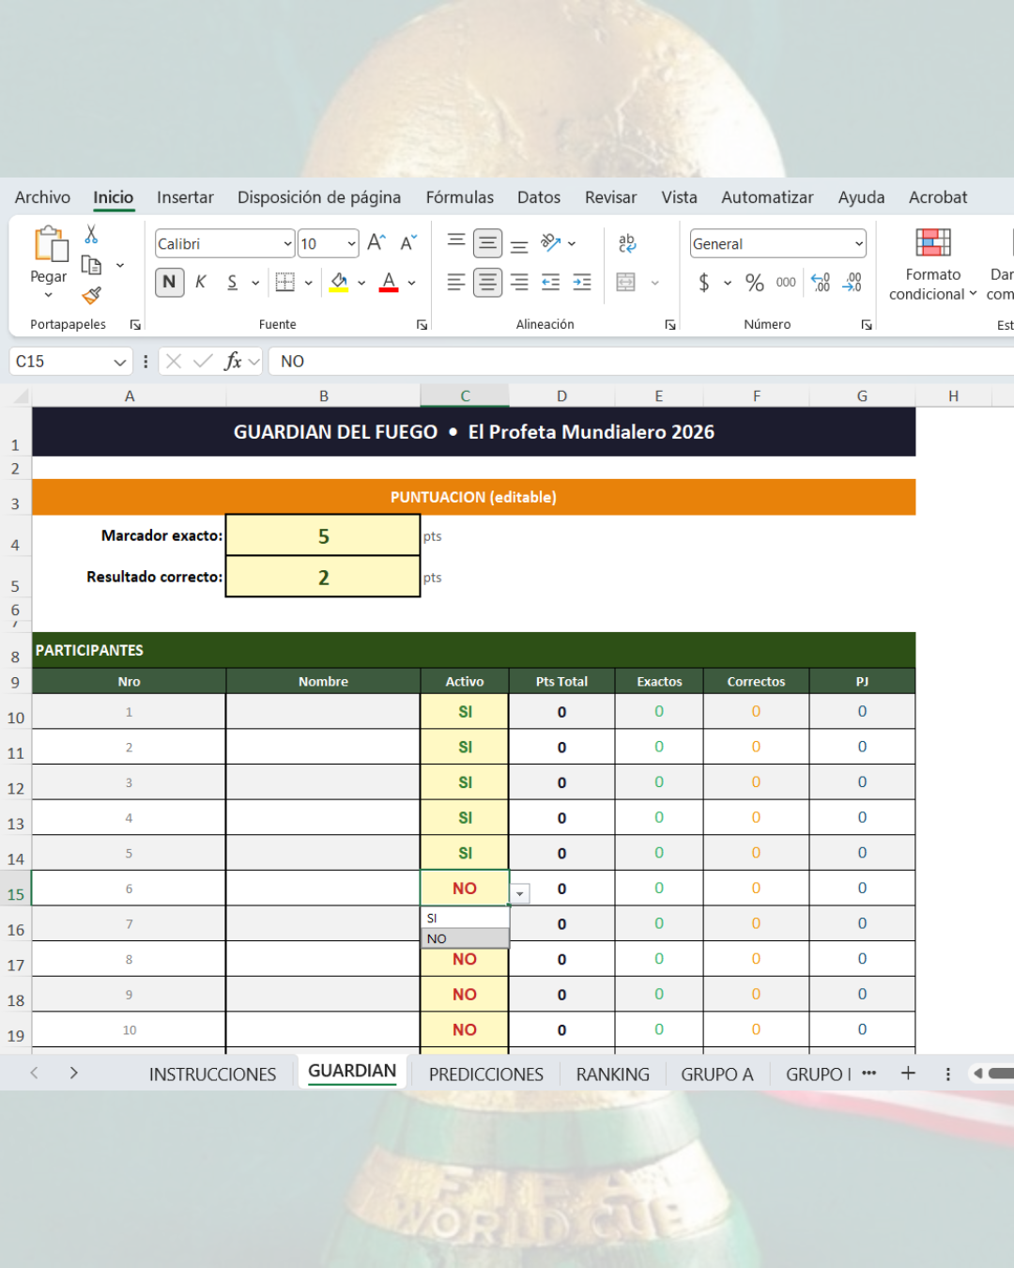Choose SI in the validation list

coord(465,918)
